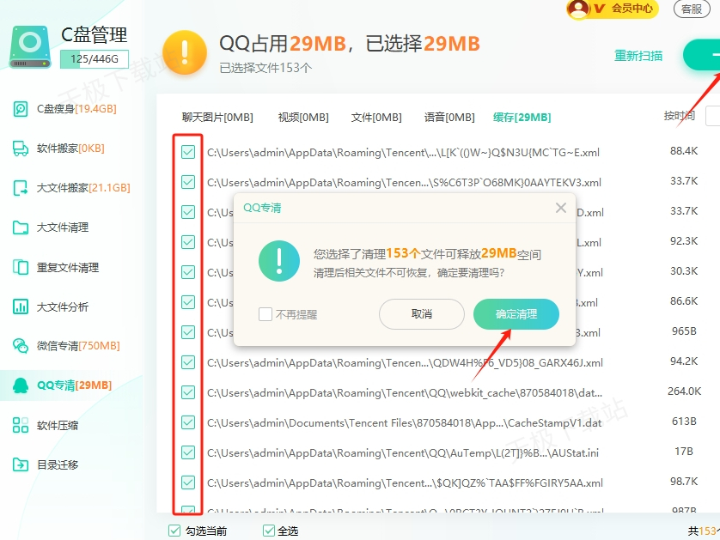Click the 92.3K file size value
The width and height of the screenshot is (720, 540).
tap(684, 241)
